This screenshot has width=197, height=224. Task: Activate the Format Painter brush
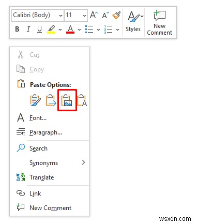(x=116, y=15)
